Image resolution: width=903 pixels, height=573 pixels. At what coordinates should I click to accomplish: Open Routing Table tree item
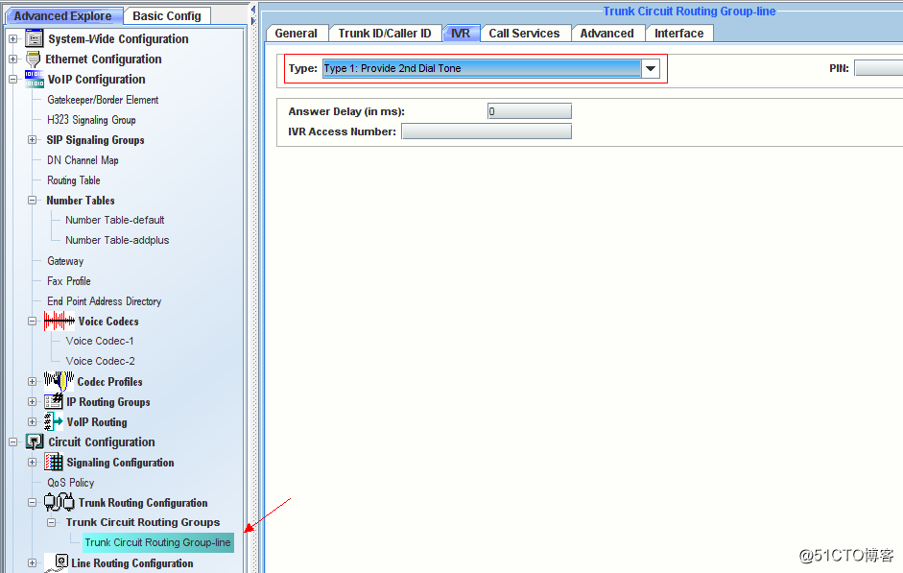click(x=74, y=180)
